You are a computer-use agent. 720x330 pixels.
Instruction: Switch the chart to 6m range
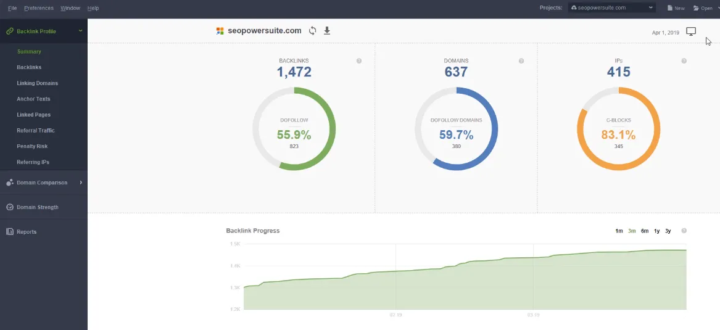pyautogui.click(x=645, y=231)
